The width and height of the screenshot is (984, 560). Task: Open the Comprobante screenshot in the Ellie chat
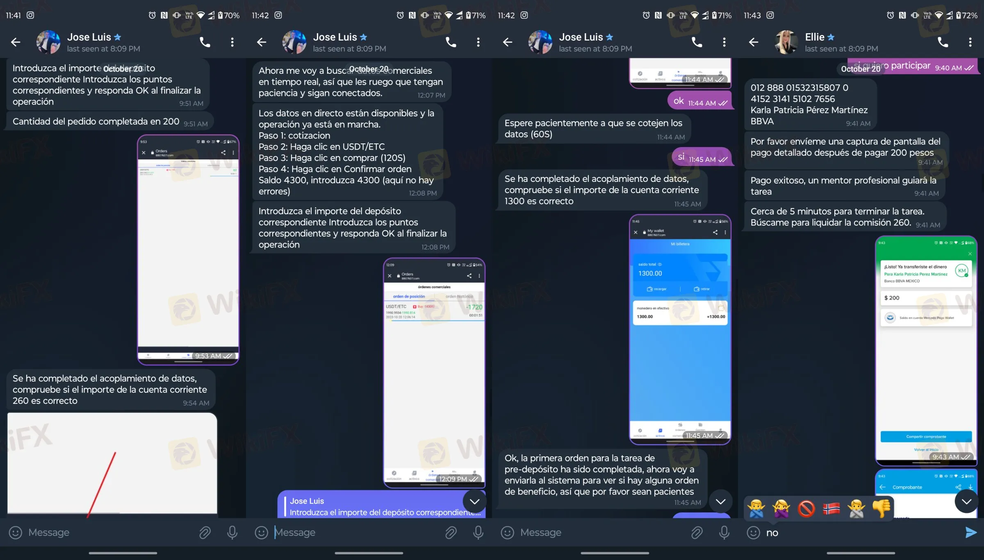(x=926, y=494)
